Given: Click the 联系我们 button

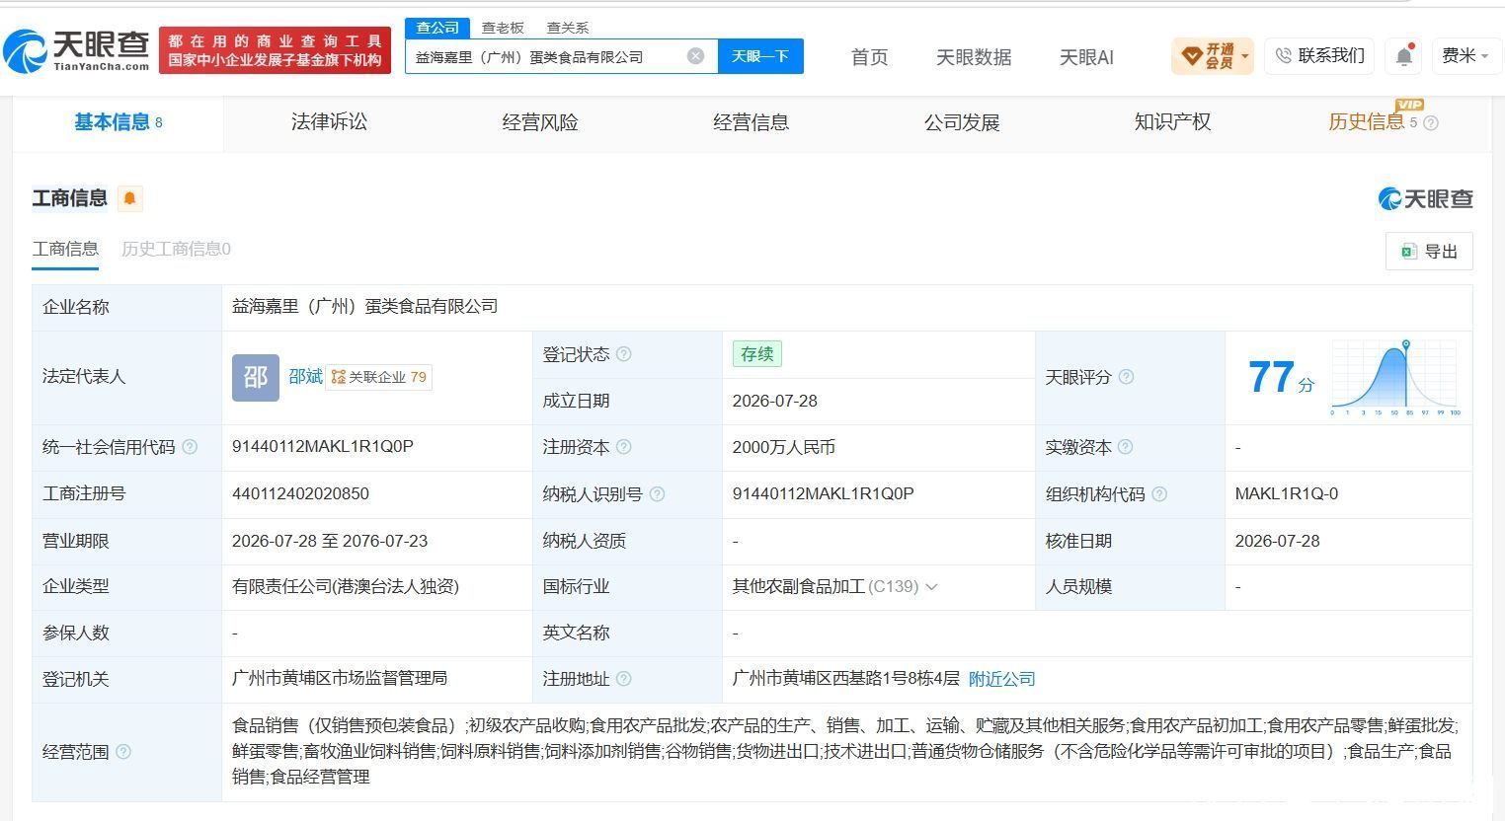Looking at the screenshot, I should pos(1319,56).
